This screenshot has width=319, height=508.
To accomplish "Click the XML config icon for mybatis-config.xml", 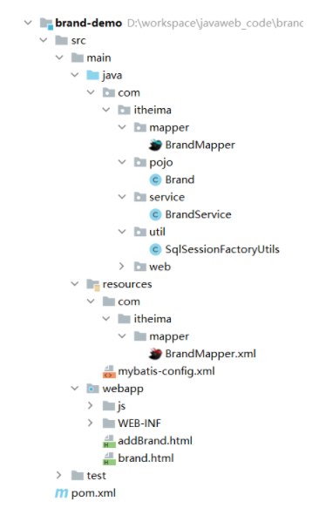I will point(109,371).
